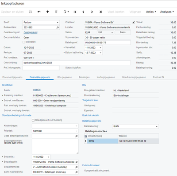Open batch link 041175
Viewport: 177px width, 176px height.
[x=37, y=90]
